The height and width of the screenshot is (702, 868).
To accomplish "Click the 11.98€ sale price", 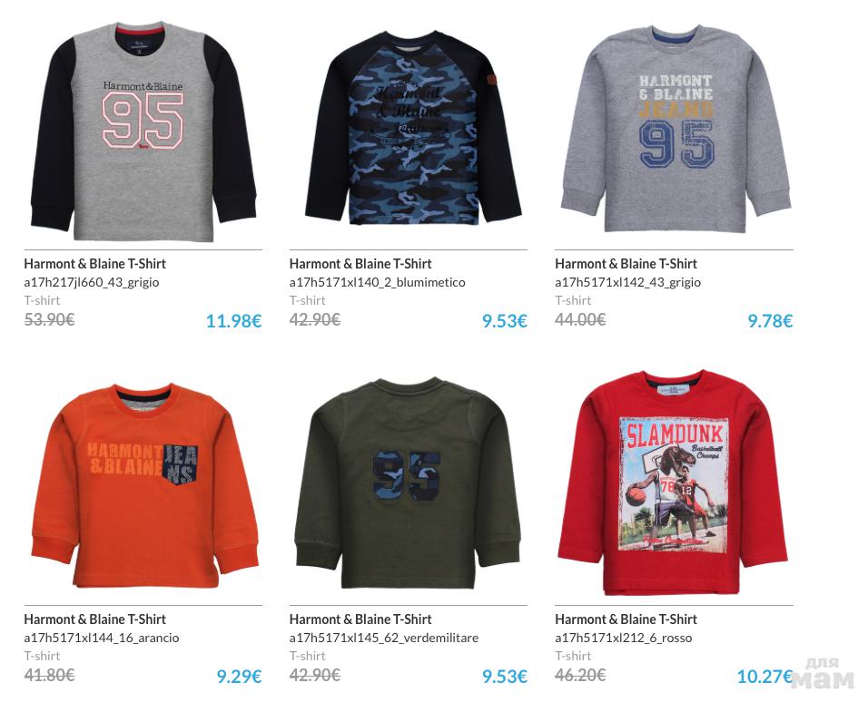I will (233, 321).
